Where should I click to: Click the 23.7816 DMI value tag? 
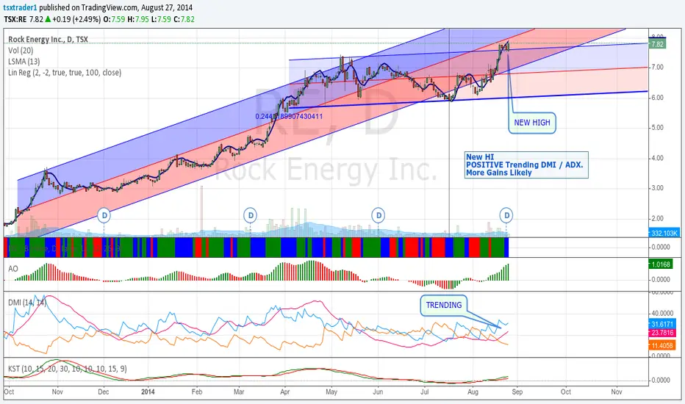[661, 333]
